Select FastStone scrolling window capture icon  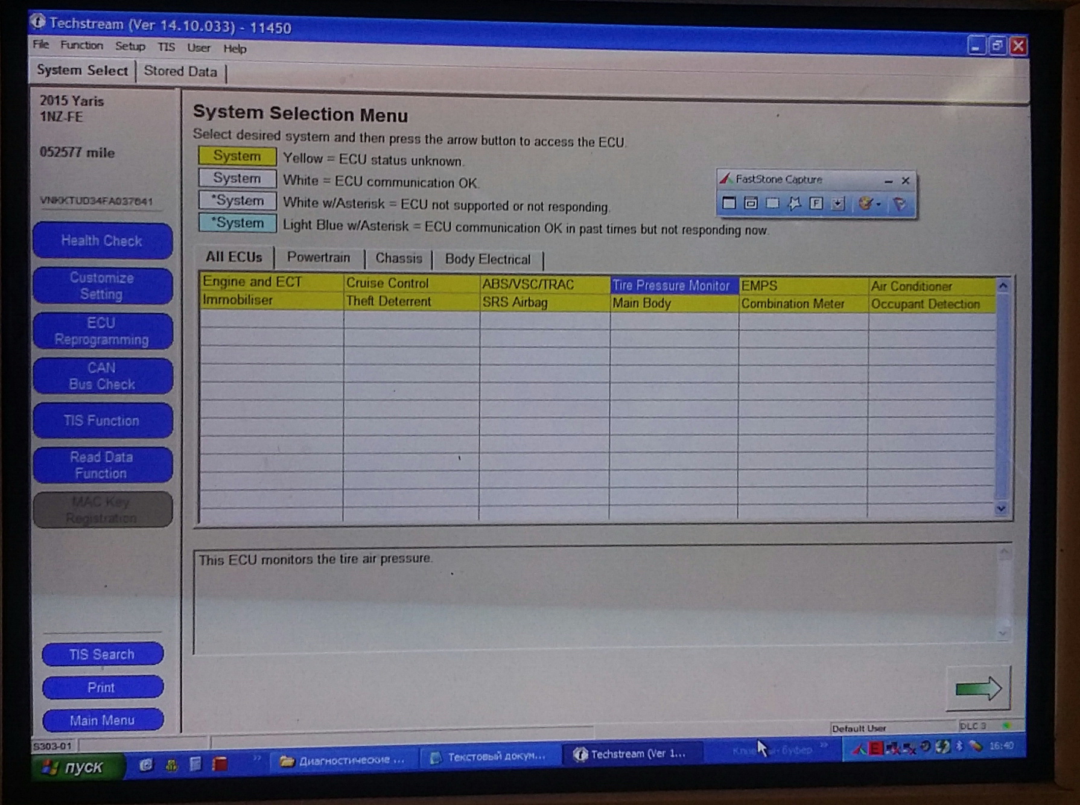(x=837, y=203)
